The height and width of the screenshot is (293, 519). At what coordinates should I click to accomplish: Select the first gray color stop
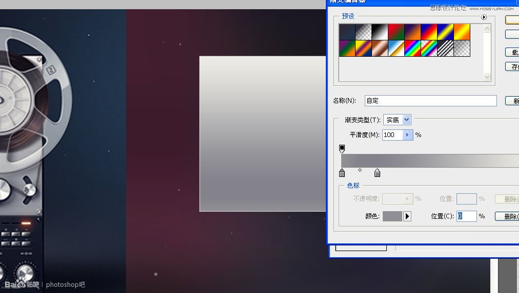coord(342,173)
